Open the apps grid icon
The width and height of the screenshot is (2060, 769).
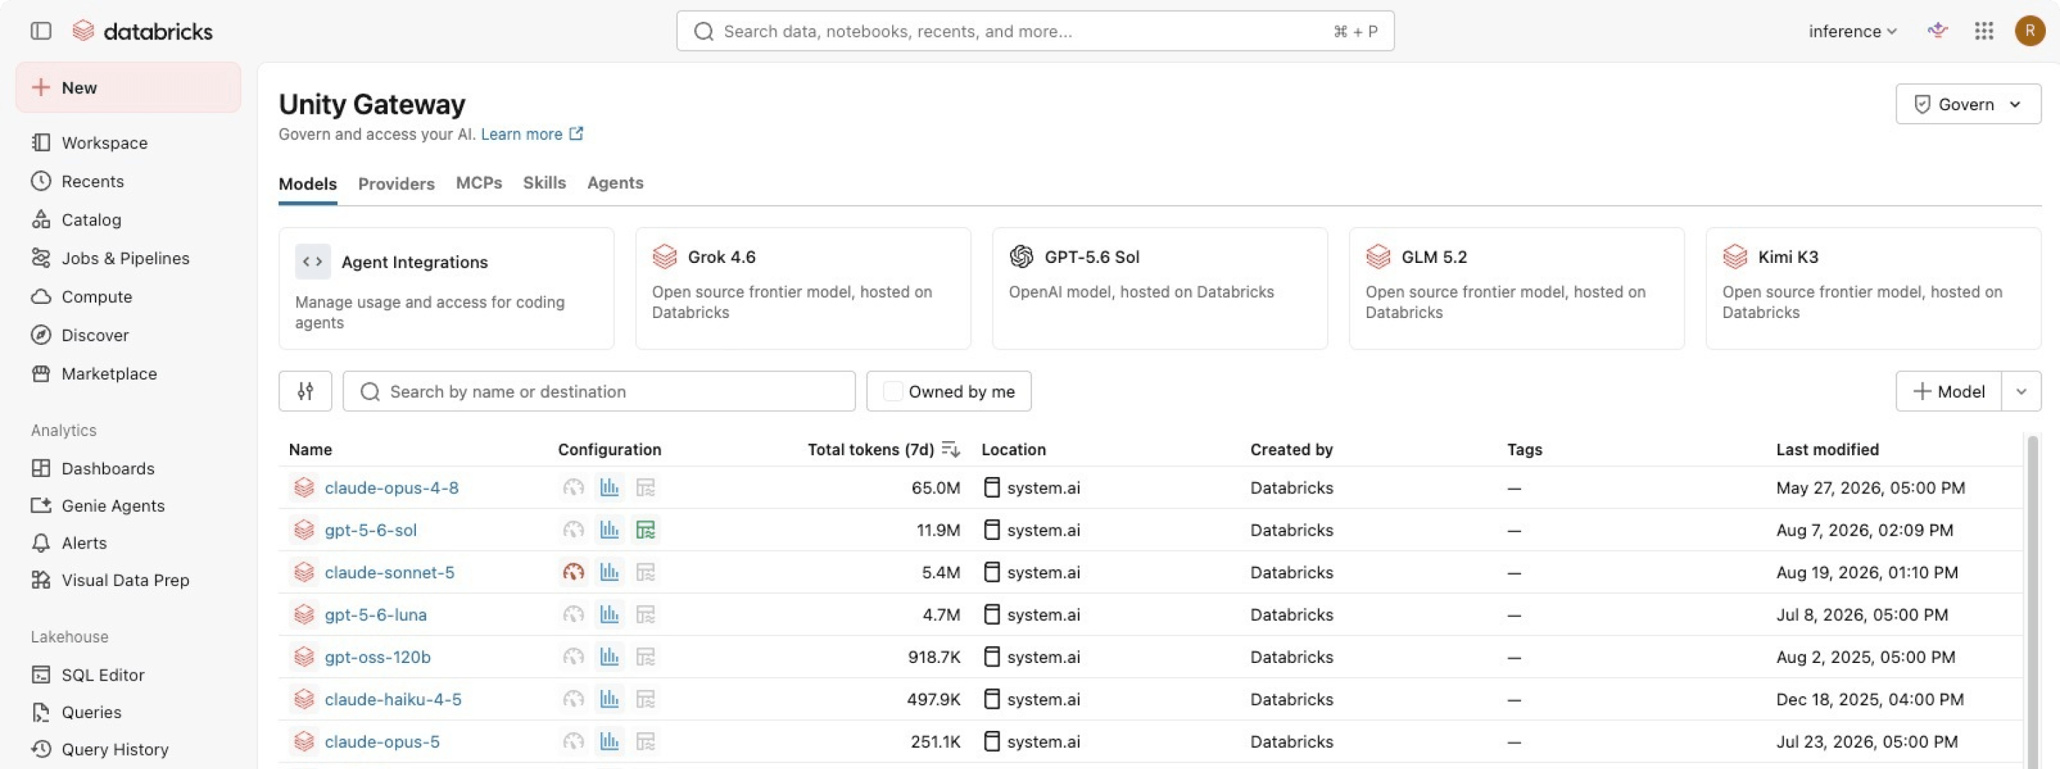click(x=1983, y=31)
